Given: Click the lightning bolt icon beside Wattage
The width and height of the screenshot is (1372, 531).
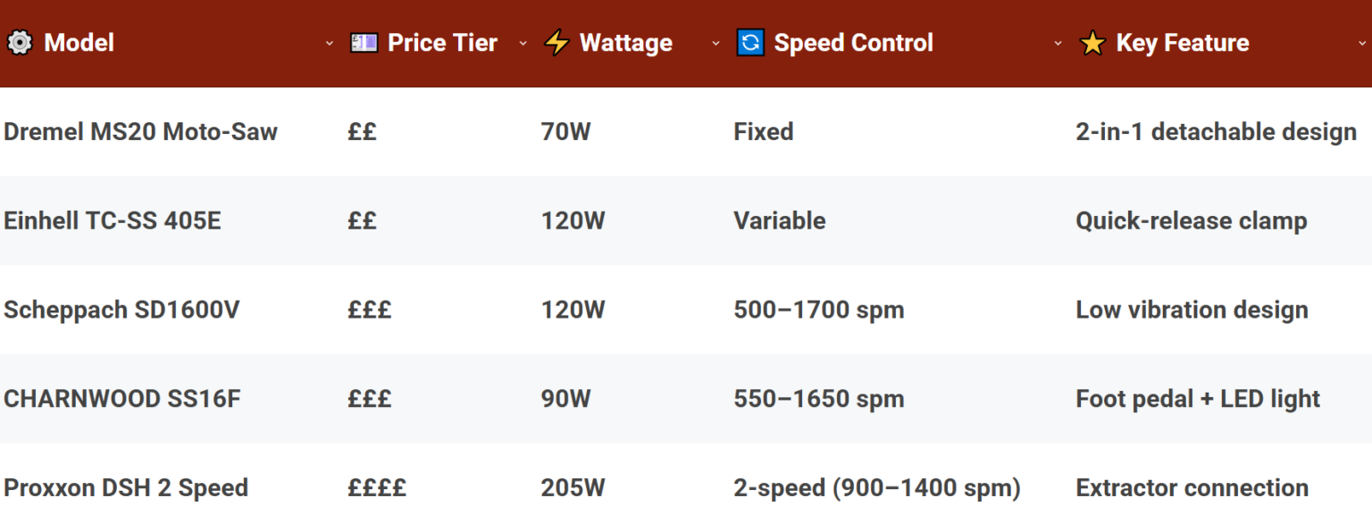Looking at the screenshot, I should coord(557,41).
